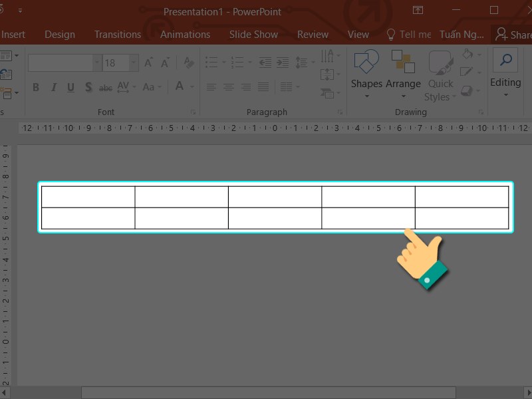Click the Shape Outline pencil icon
The height and width of the screenshot is (399, 532).
click(x=467, y=71)
